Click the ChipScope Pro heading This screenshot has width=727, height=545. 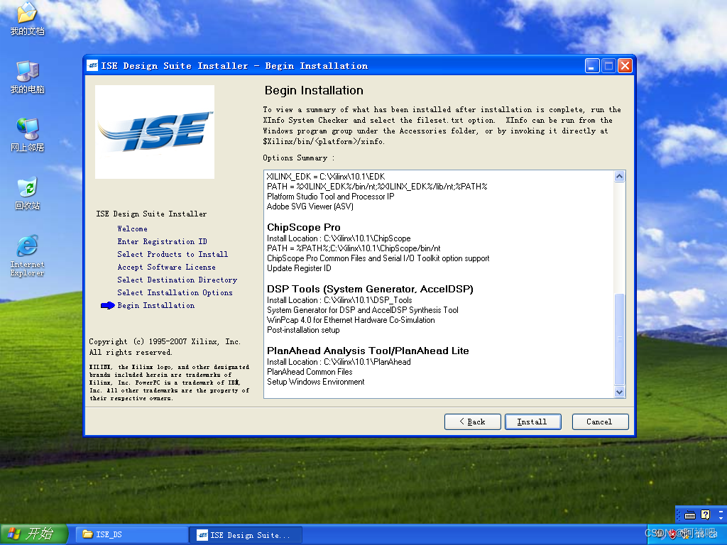pos(304,227)
